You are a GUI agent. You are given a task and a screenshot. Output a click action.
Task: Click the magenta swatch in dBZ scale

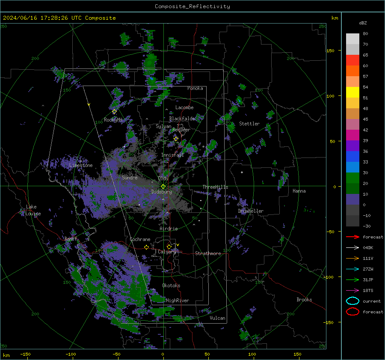click(x=352, y=135)
